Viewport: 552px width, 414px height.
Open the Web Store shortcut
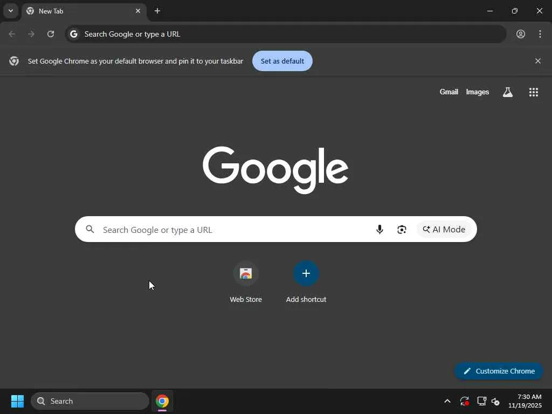[x=246, y=281]
